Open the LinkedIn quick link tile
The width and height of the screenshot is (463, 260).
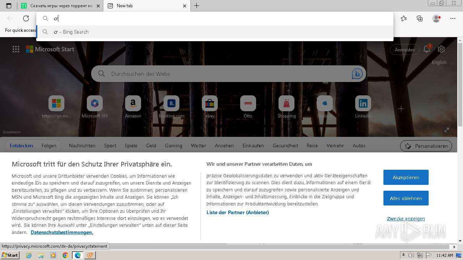tap(363, 107)
